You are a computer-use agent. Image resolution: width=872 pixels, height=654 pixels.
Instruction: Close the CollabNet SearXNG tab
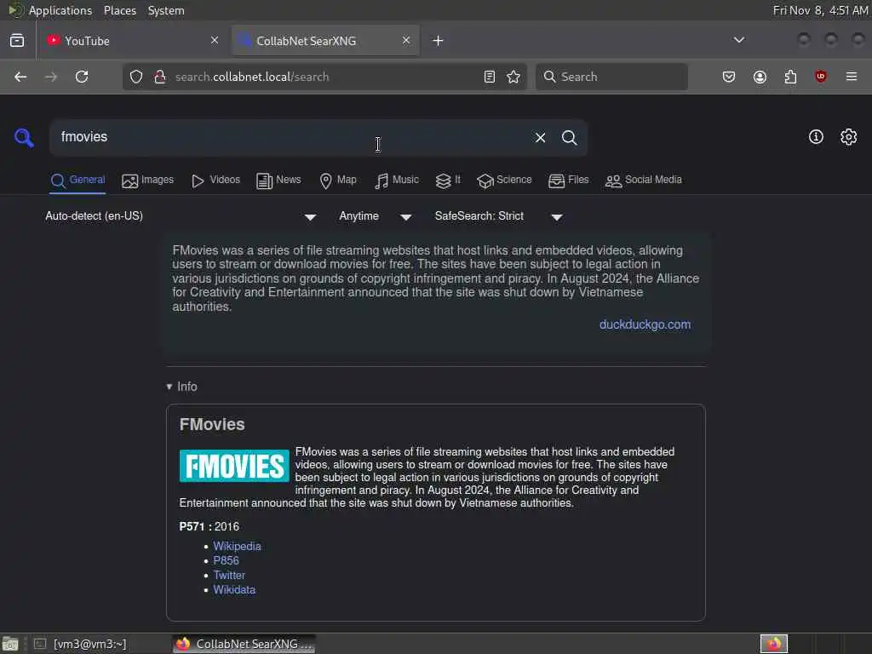coord(406,40)
